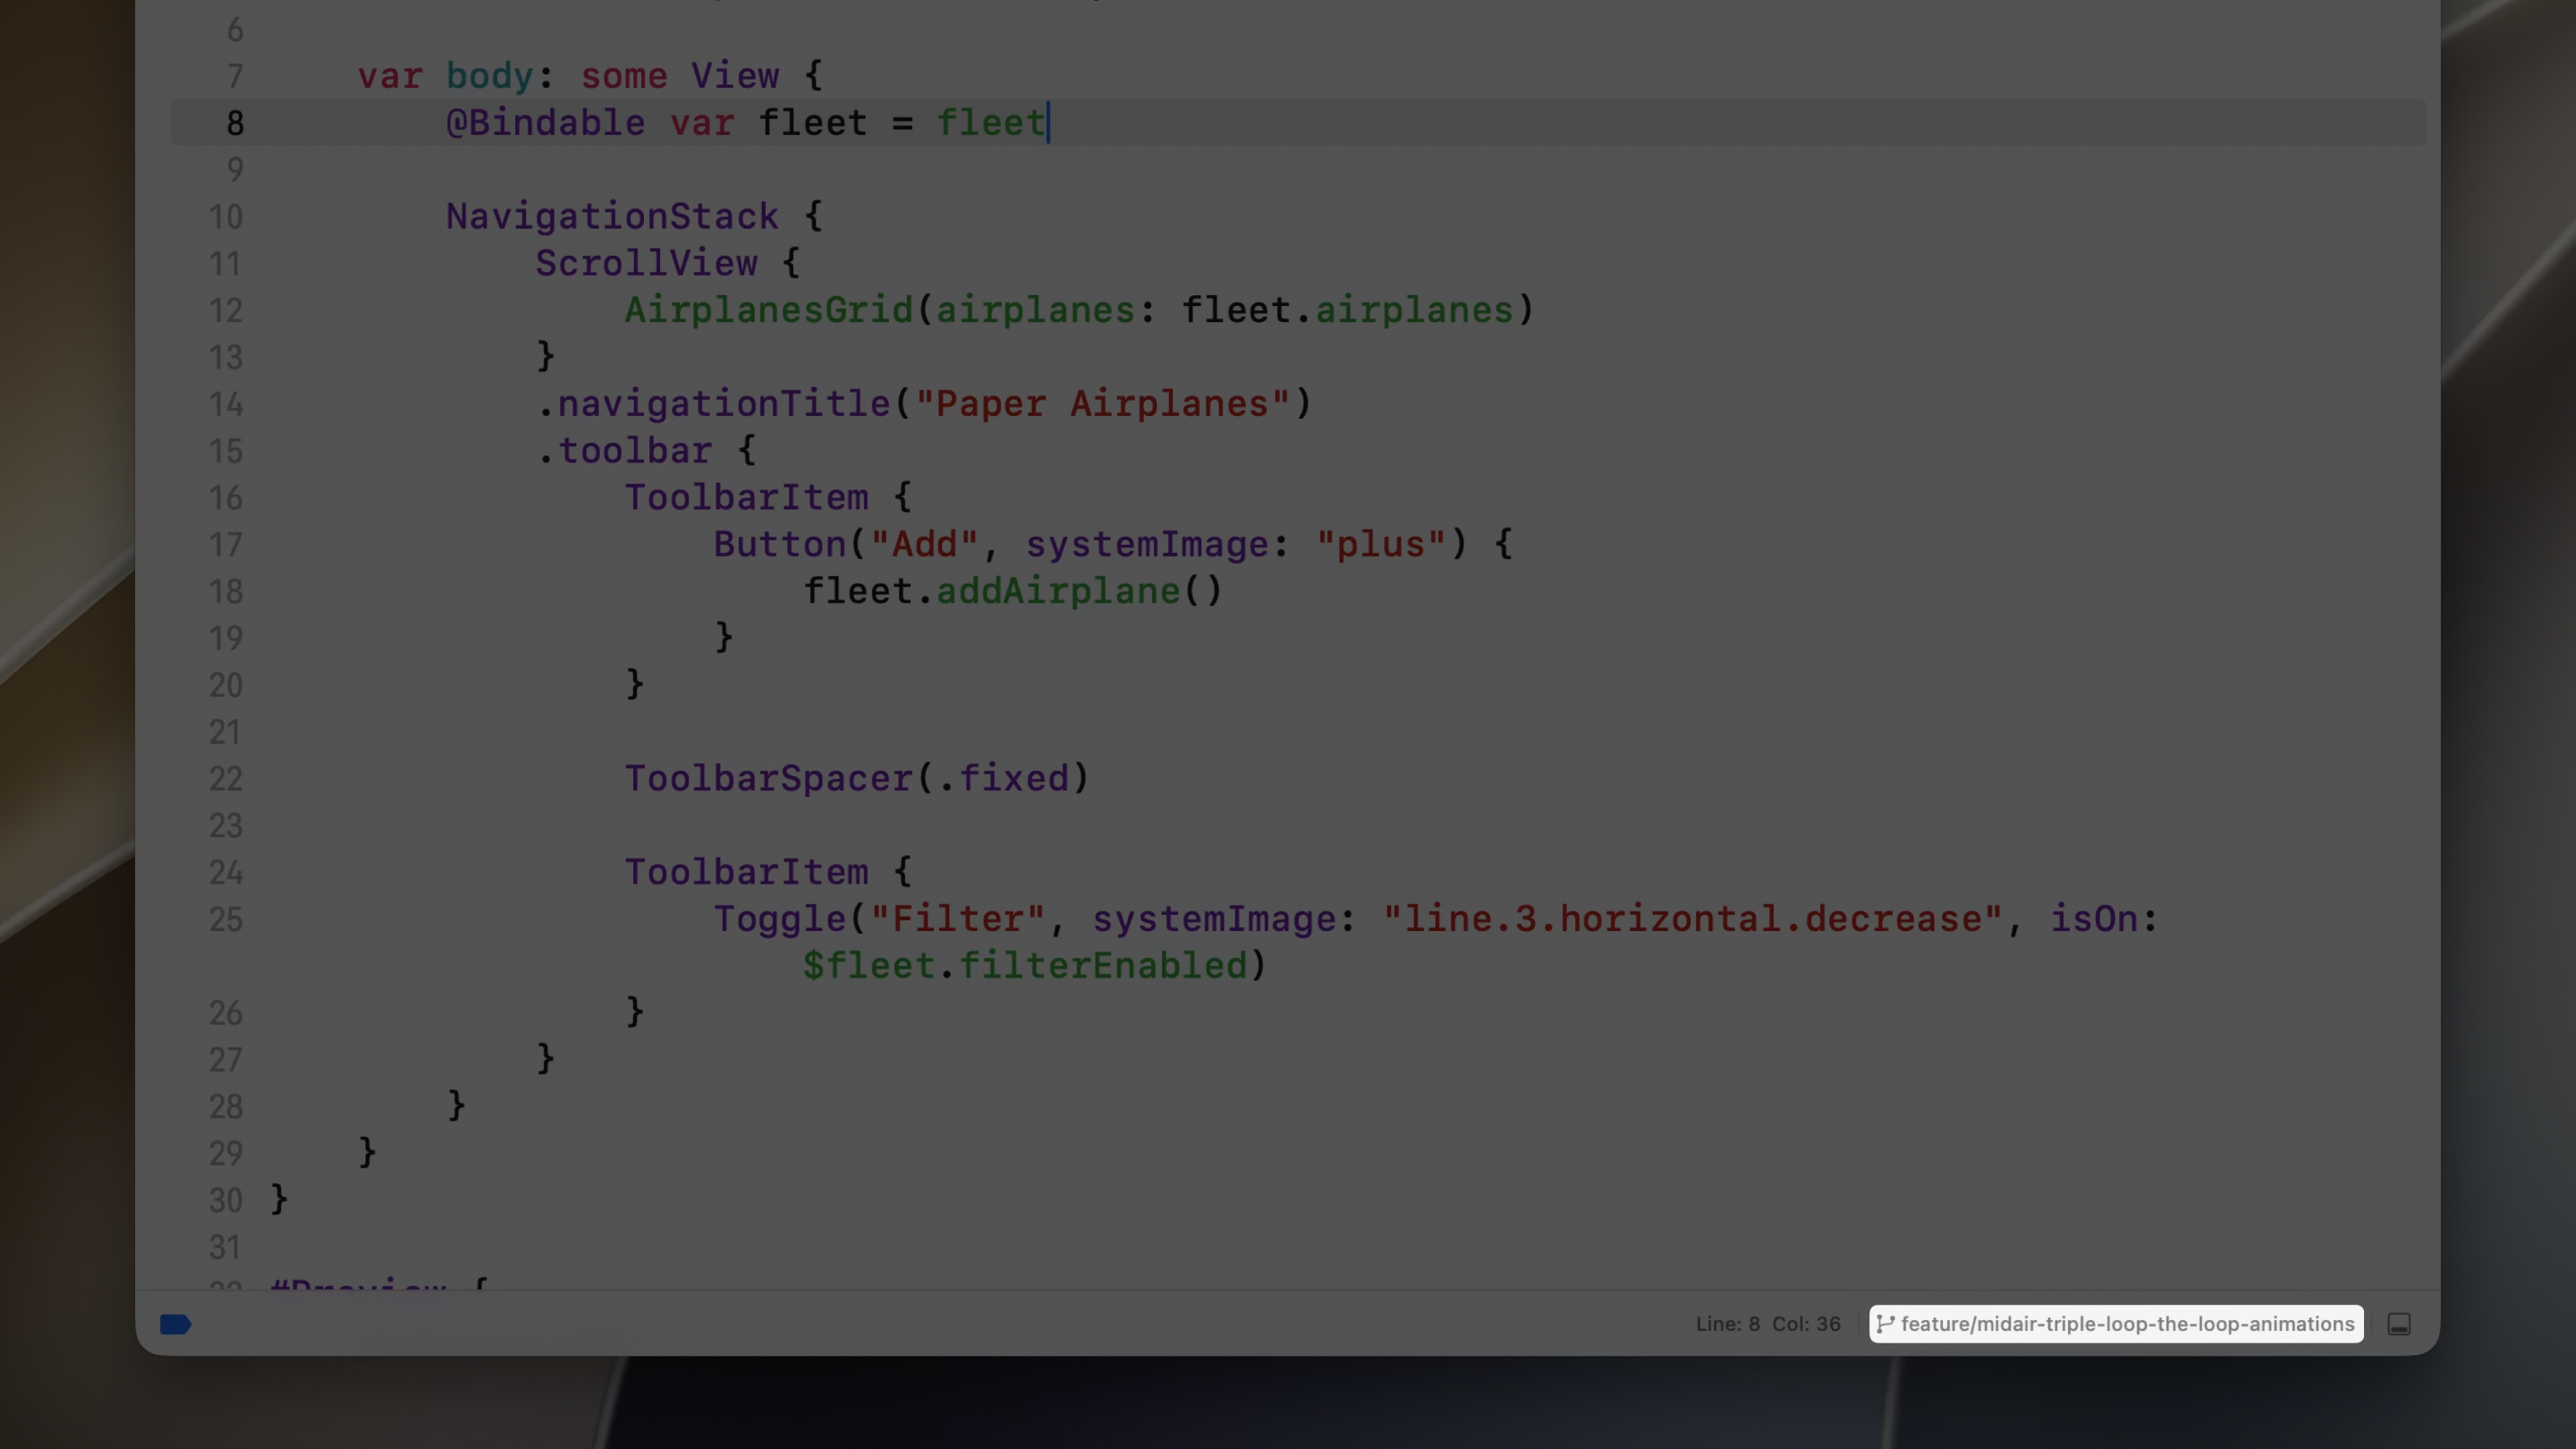Click the "line.3.horizontal.decrease" string
Screen dimensions: 2576x1449
(1693, 919)
